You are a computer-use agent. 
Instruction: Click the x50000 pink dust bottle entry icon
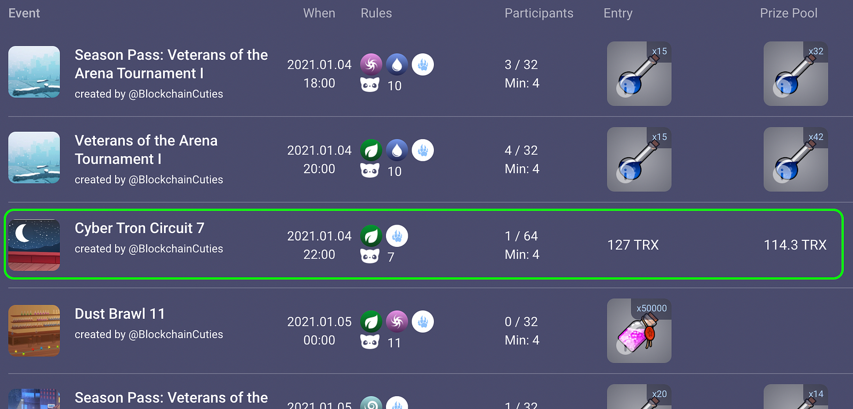click(639, 331)
